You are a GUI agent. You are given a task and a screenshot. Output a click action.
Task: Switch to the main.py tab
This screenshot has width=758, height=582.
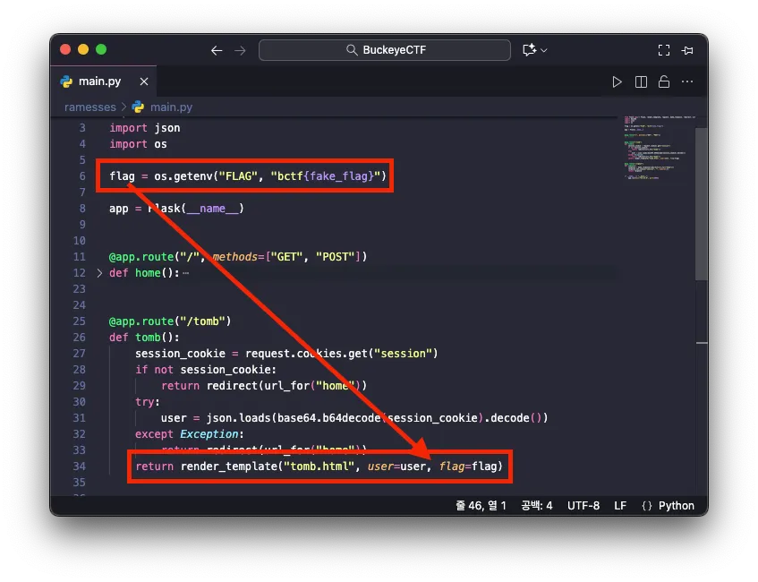104,81
